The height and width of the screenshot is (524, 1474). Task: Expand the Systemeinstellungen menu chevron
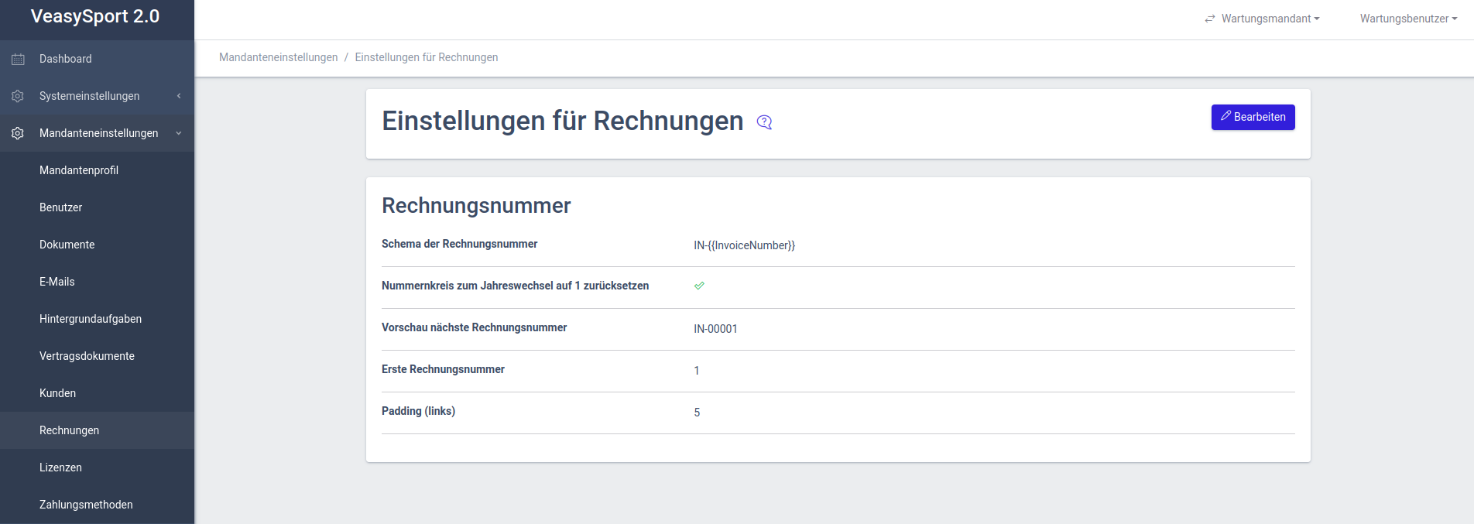coord(179,96)
